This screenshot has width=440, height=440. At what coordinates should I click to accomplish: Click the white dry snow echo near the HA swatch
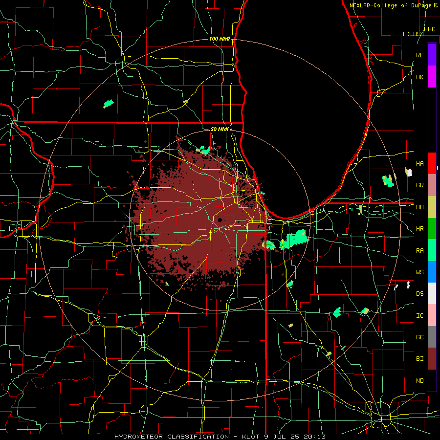[x=409, y=172]
